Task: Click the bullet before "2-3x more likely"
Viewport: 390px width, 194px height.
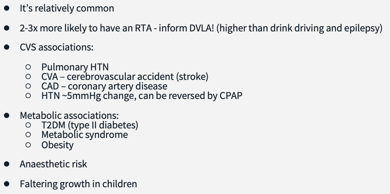Action: (x=7, y=28)
